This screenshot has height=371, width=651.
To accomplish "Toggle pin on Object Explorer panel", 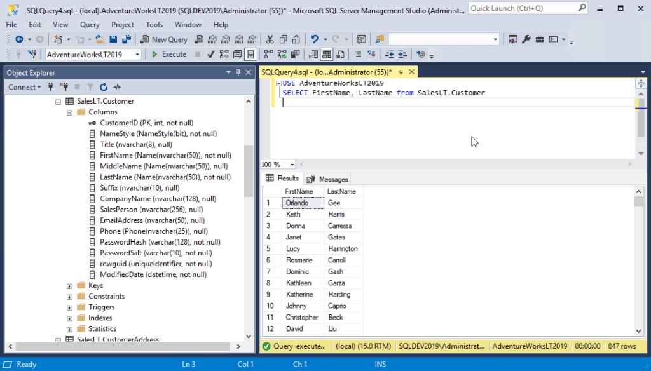I will [238, 72].
